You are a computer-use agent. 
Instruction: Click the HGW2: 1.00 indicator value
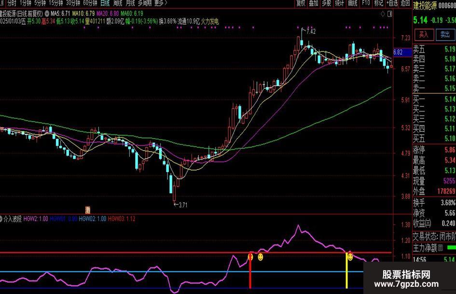(36, 219)
